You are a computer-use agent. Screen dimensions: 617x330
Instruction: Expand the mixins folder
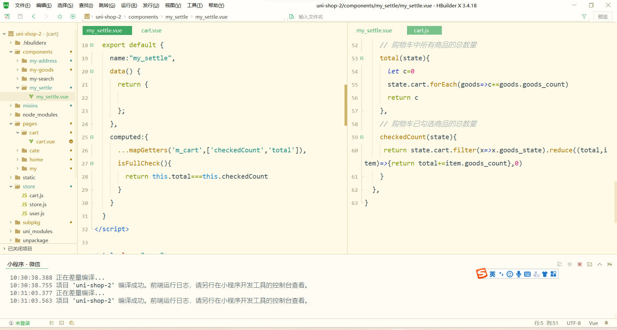11,106
